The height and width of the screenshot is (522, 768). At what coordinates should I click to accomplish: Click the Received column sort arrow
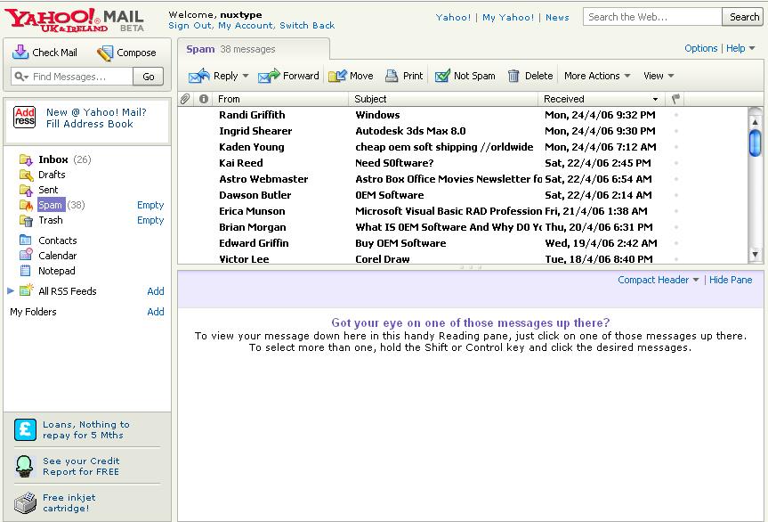(x=655, y=100)
